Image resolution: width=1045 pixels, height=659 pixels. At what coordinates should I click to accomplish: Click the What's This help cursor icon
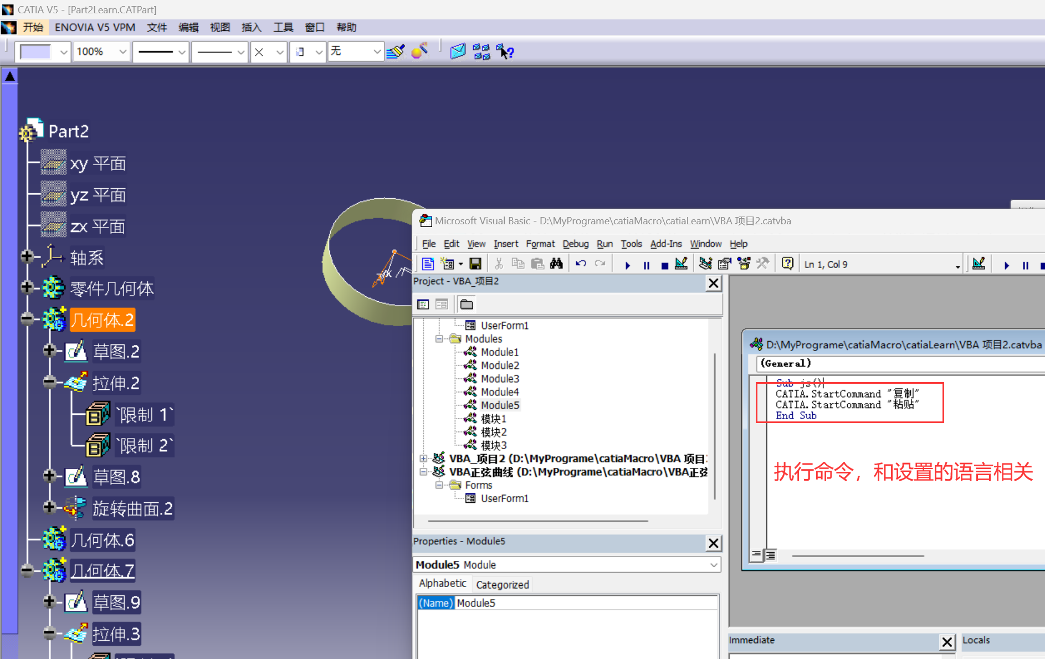tap(505, 52)
